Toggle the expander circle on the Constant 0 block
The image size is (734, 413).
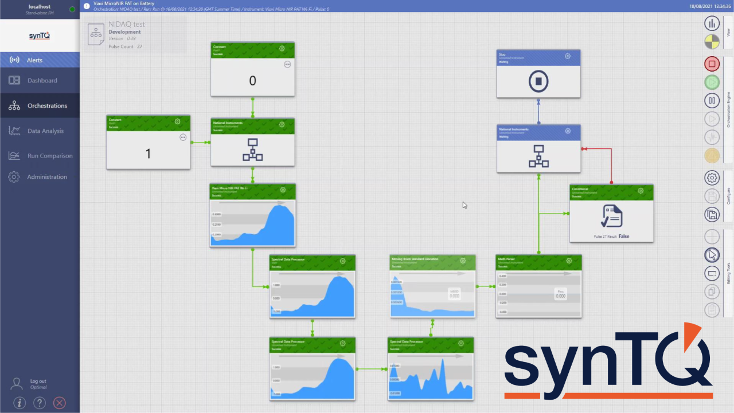[x=287, y=64]
